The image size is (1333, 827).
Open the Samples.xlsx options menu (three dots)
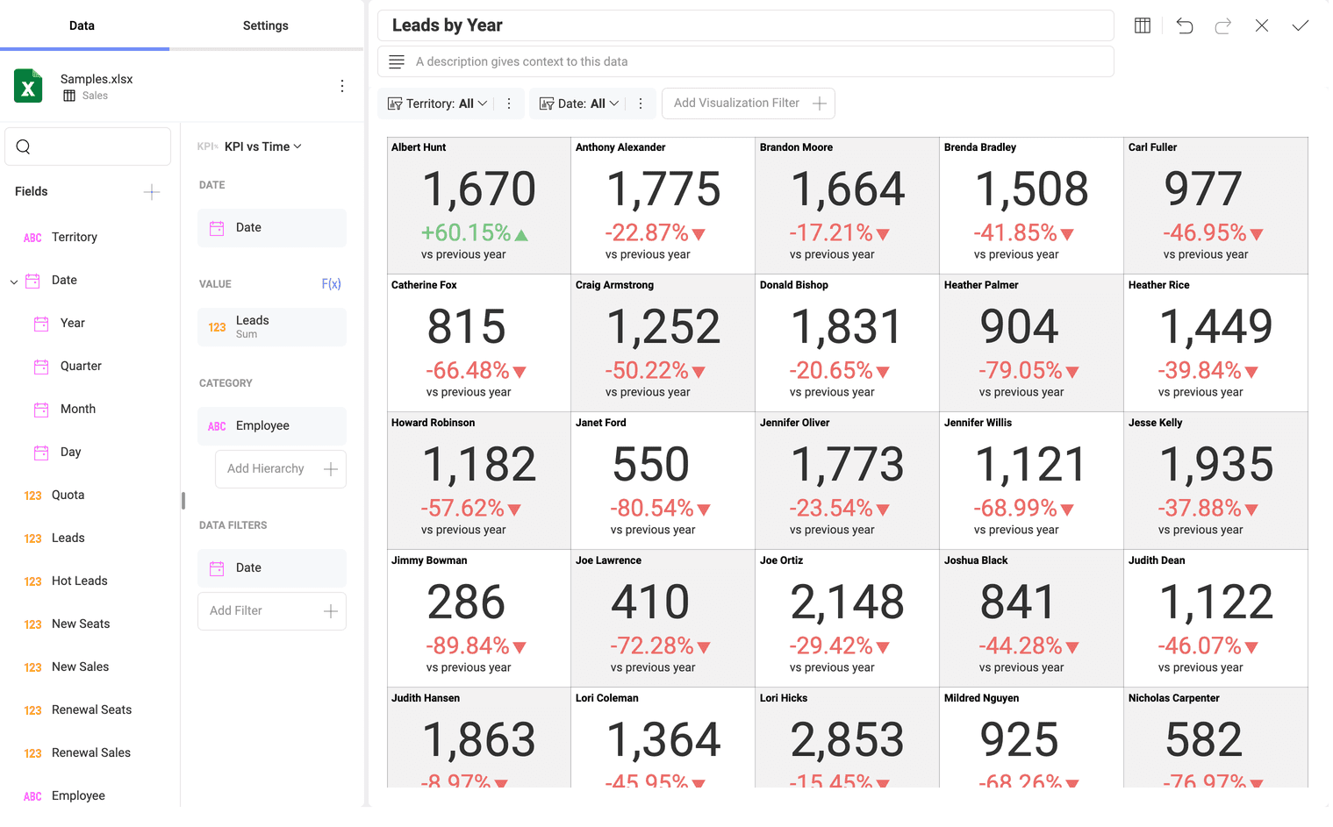point(342,86)
